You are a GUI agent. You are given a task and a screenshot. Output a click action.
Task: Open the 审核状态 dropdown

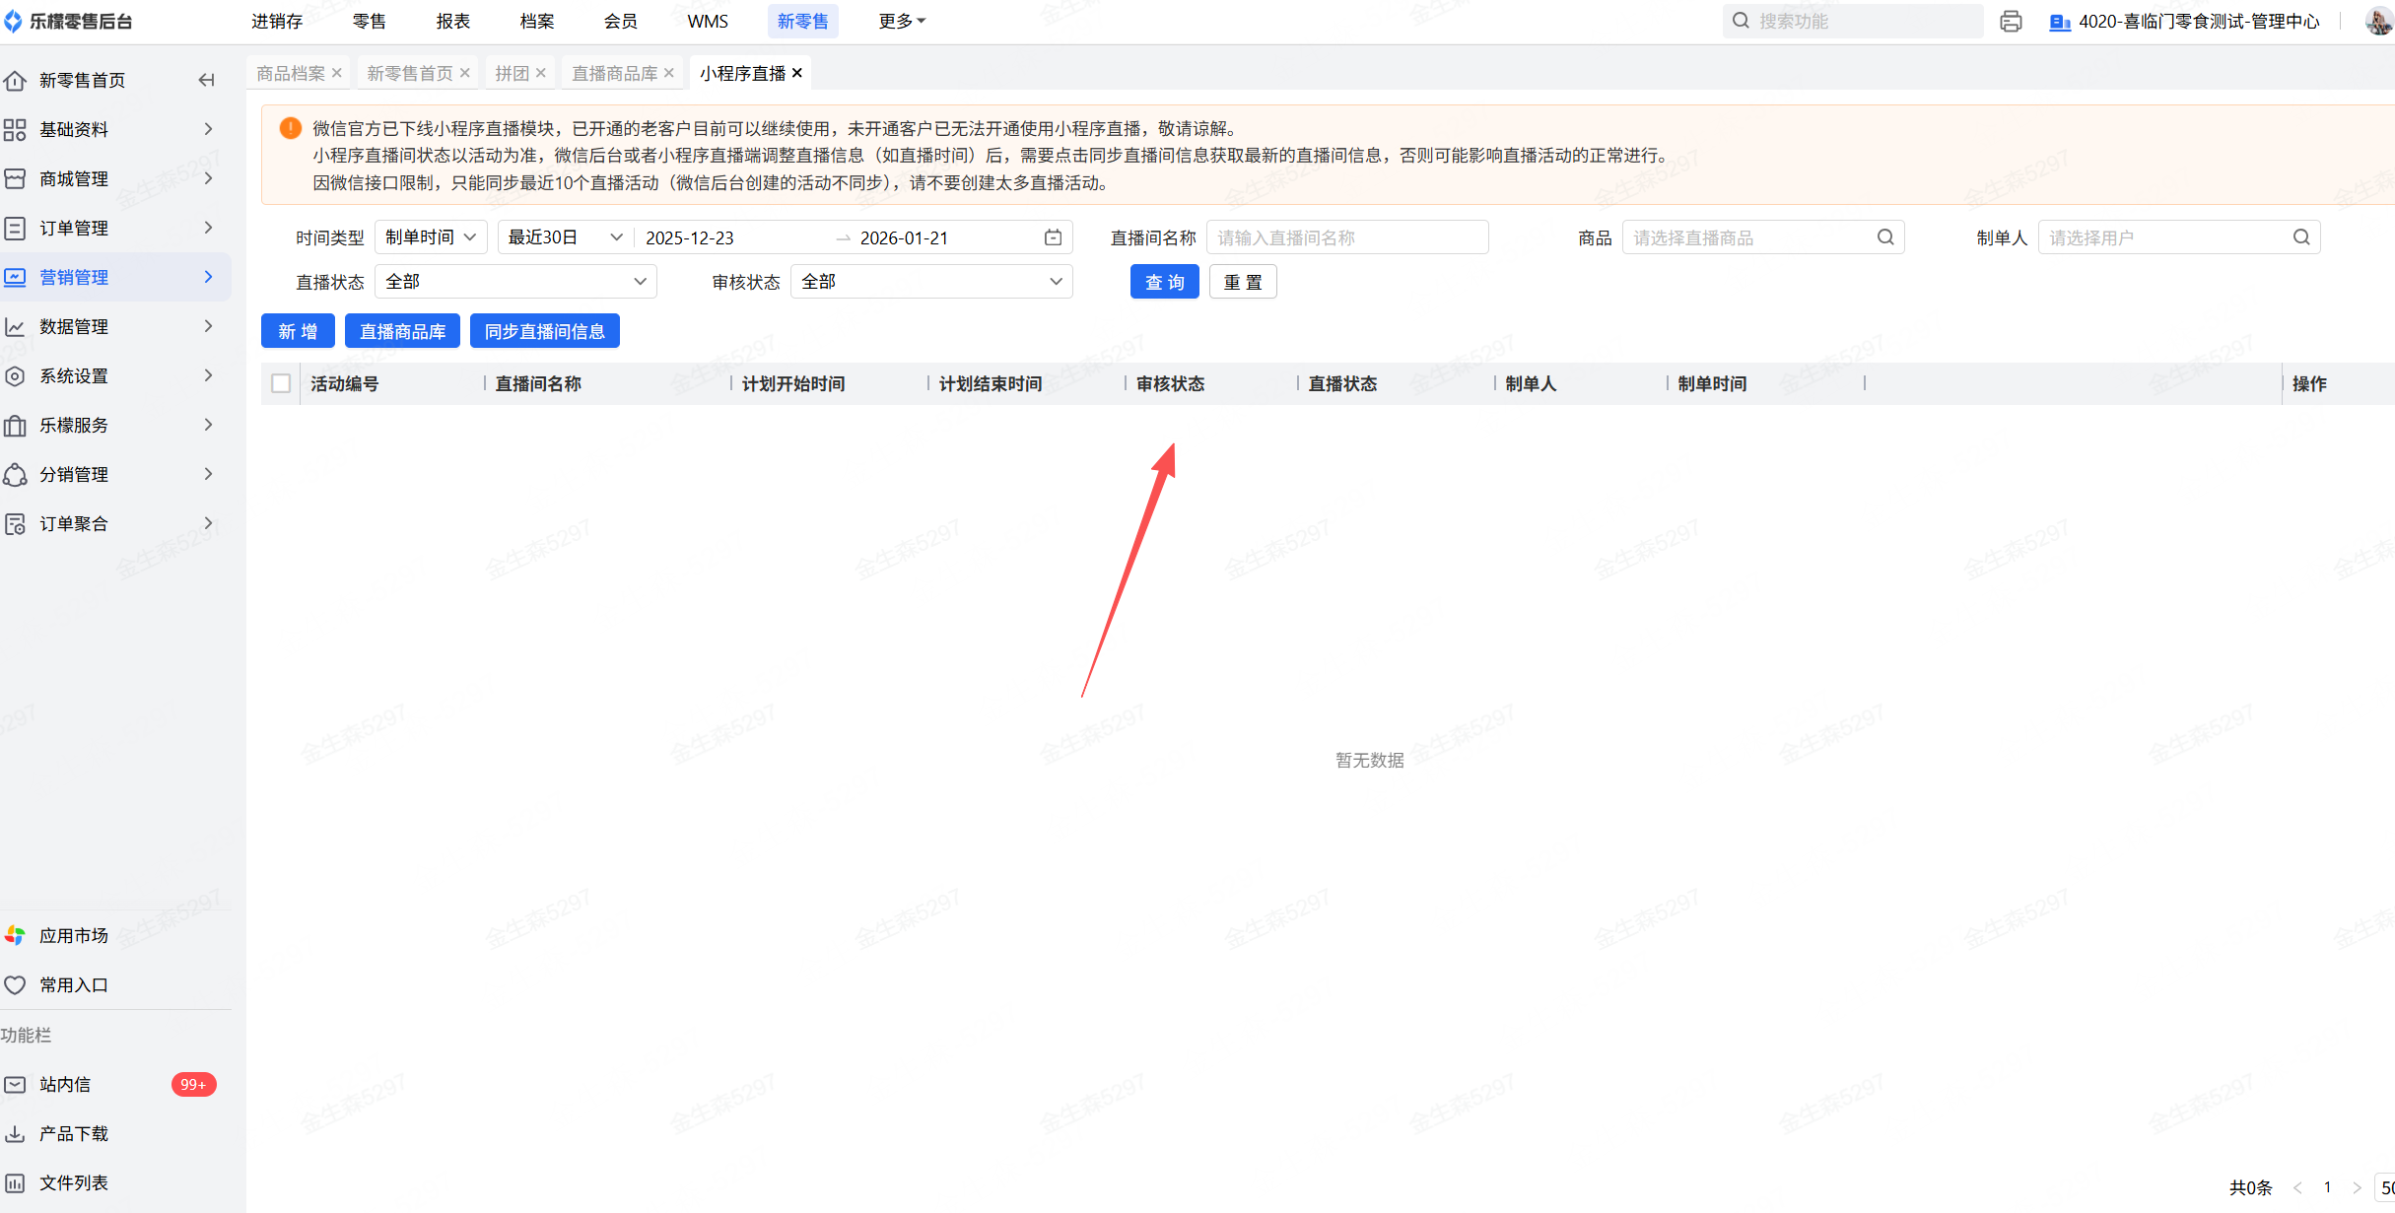tap(930, 282)
